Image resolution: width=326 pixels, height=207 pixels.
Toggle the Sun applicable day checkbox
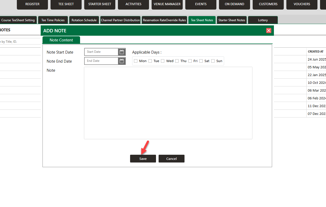click(x=213, y=61)
